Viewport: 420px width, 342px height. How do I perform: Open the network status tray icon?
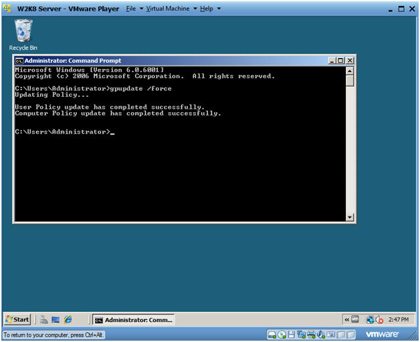point(371,319)
